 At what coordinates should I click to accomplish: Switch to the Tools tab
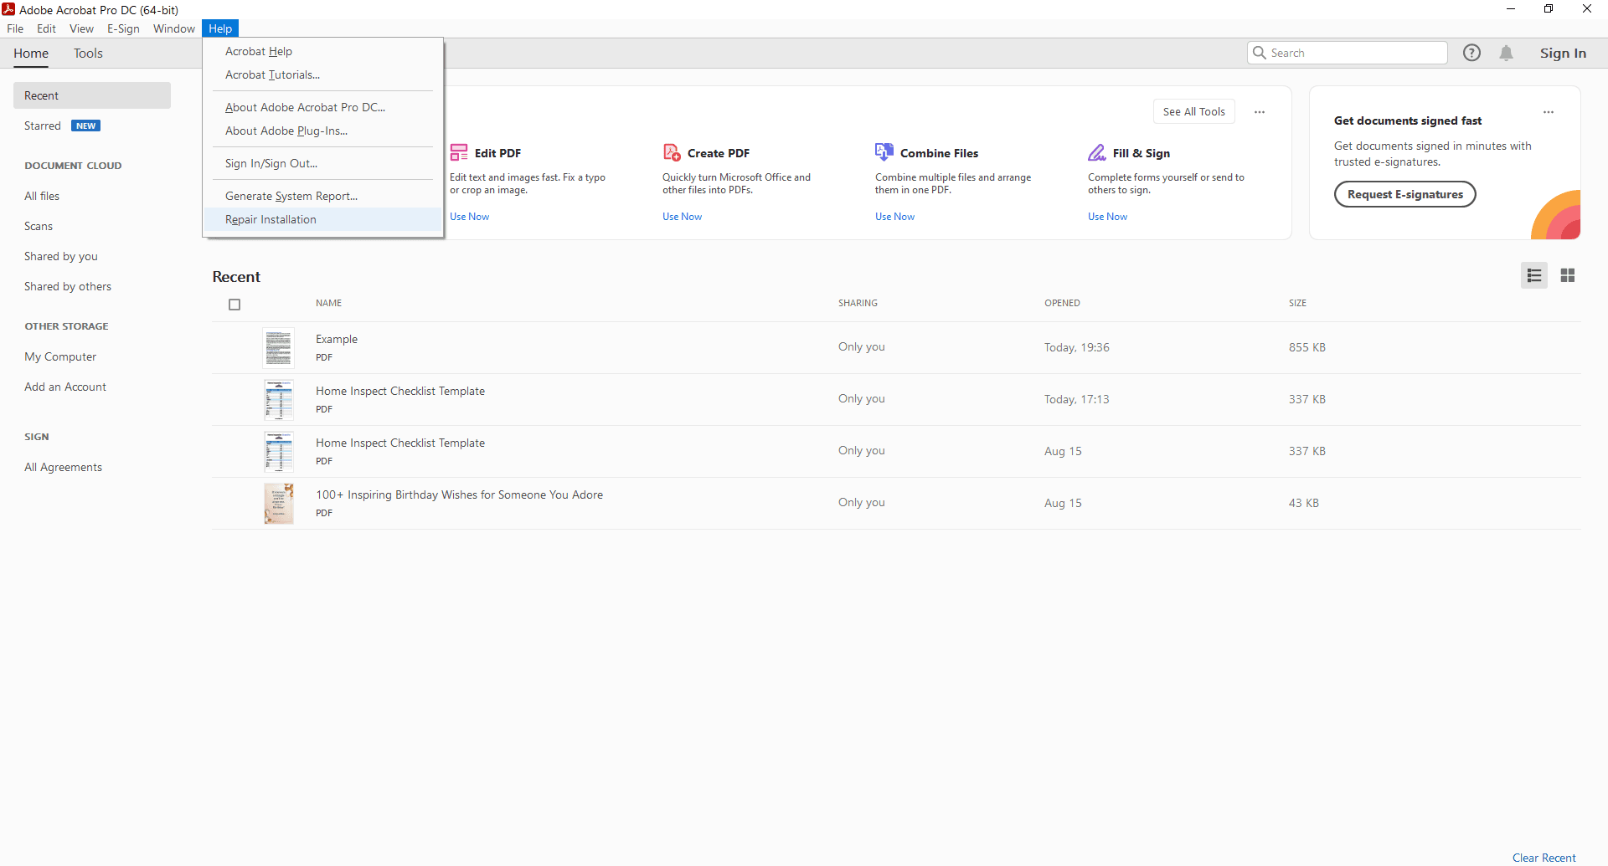(88, 53)
